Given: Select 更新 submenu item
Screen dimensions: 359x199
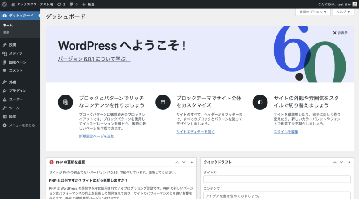Looking at the screenshot, I should 6,32.
